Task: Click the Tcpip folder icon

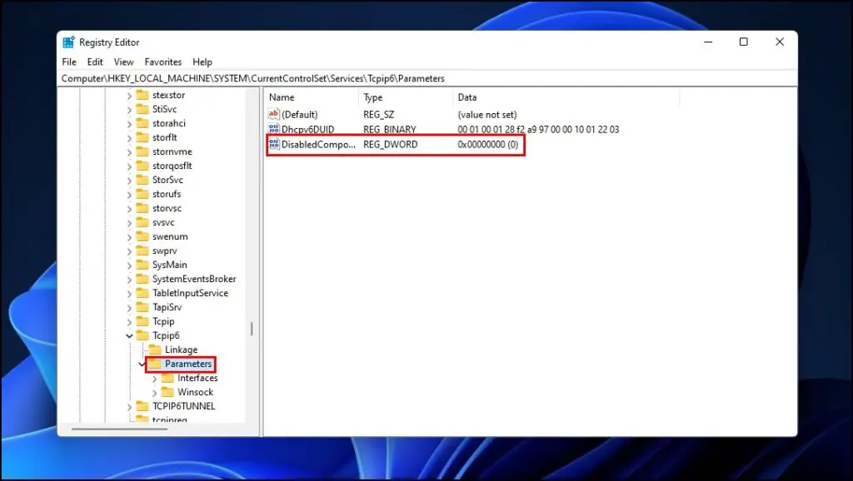Action: point(142,320)
